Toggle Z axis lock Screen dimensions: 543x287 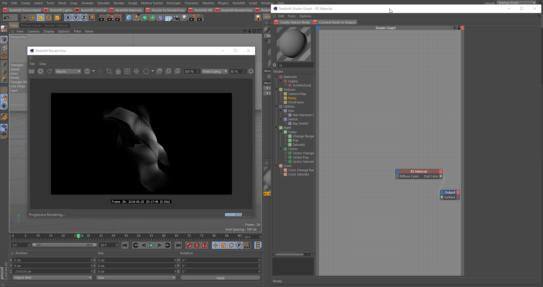84,18
